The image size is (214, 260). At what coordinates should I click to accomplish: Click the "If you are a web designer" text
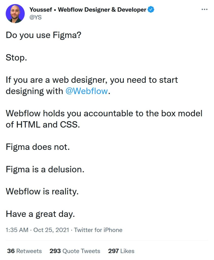tap(57, 80)
